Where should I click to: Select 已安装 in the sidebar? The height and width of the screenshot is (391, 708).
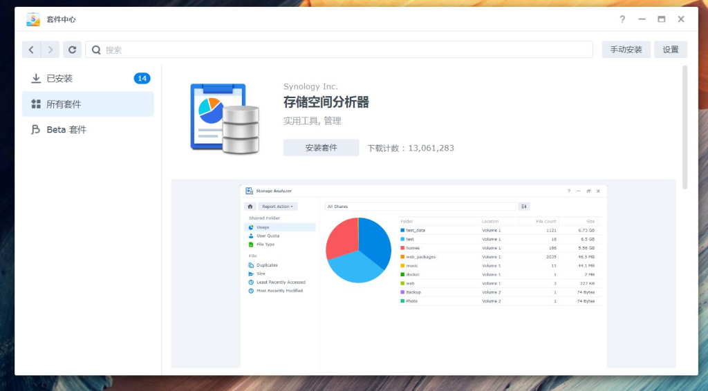tap(88, 79)
